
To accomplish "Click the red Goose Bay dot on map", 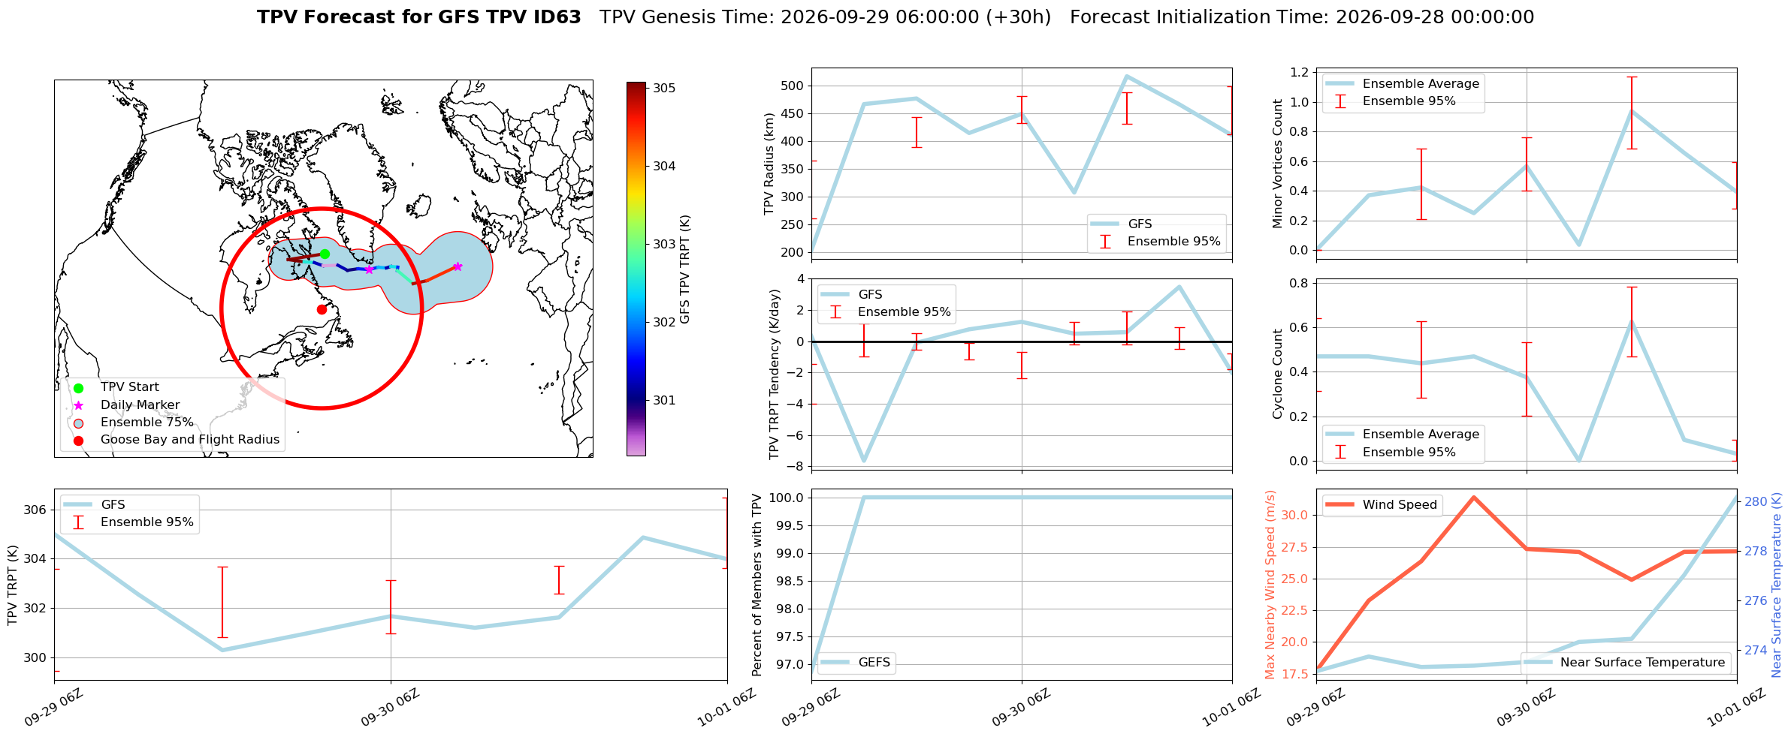I will click(322, 309).
